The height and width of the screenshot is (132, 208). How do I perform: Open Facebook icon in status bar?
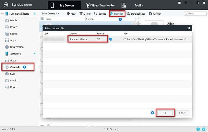point(198,129)
